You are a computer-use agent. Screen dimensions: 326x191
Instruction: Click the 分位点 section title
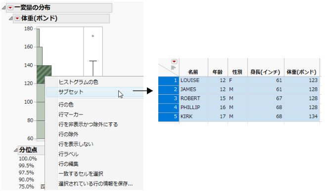pyautogui.click(x=28, y=150)
